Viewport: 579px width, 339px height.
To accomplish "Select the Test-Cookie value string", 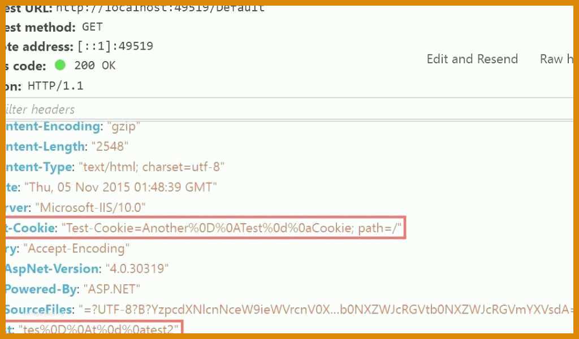I will pos(231,228).
